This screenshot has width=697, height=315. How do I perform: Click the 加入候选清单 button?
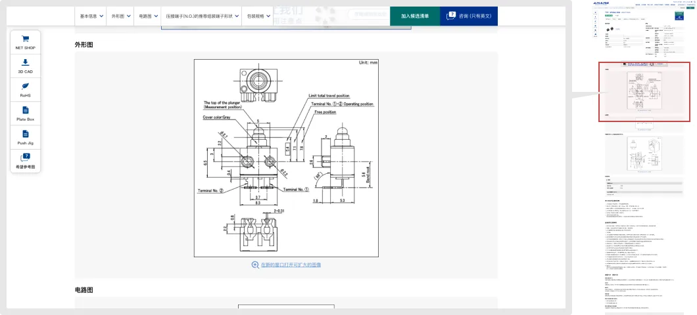pos(414,16)
